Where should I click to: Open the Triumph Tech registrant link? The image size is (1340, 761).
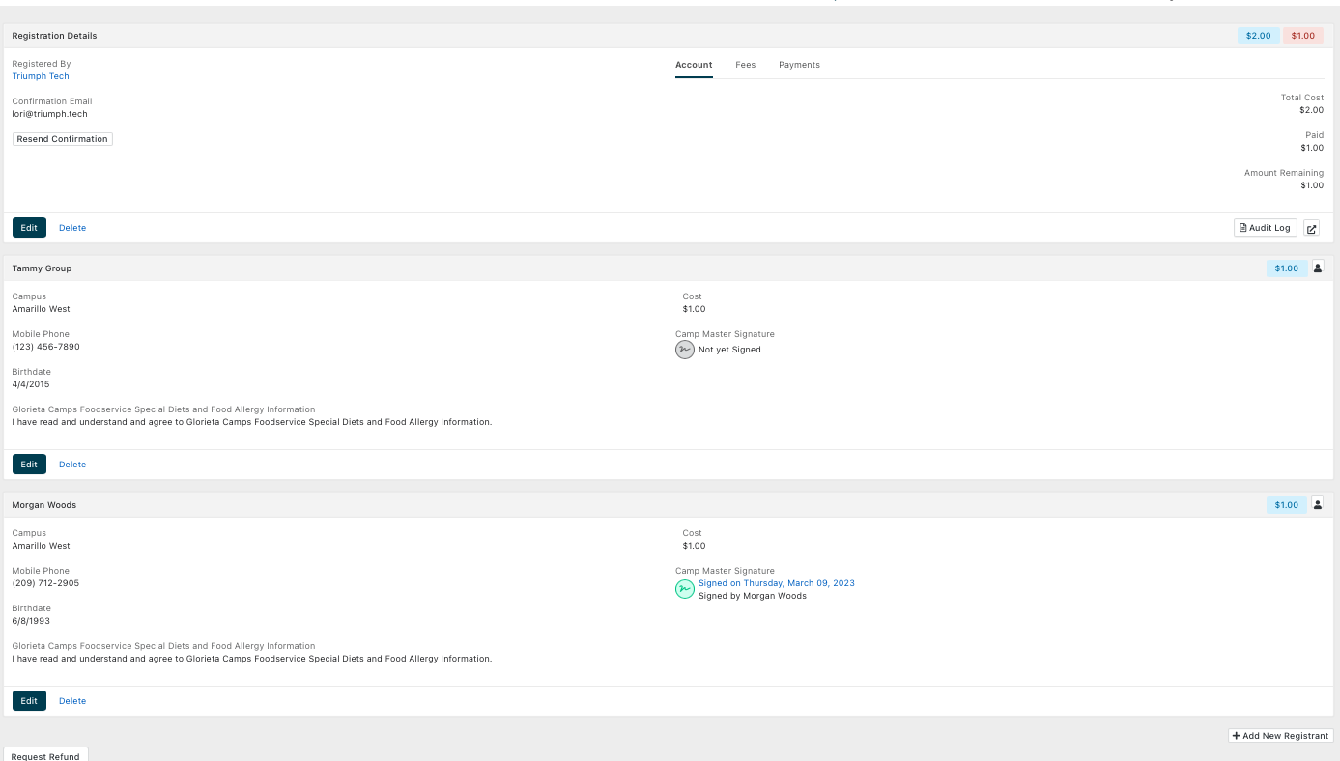click(x=41, y=76)
